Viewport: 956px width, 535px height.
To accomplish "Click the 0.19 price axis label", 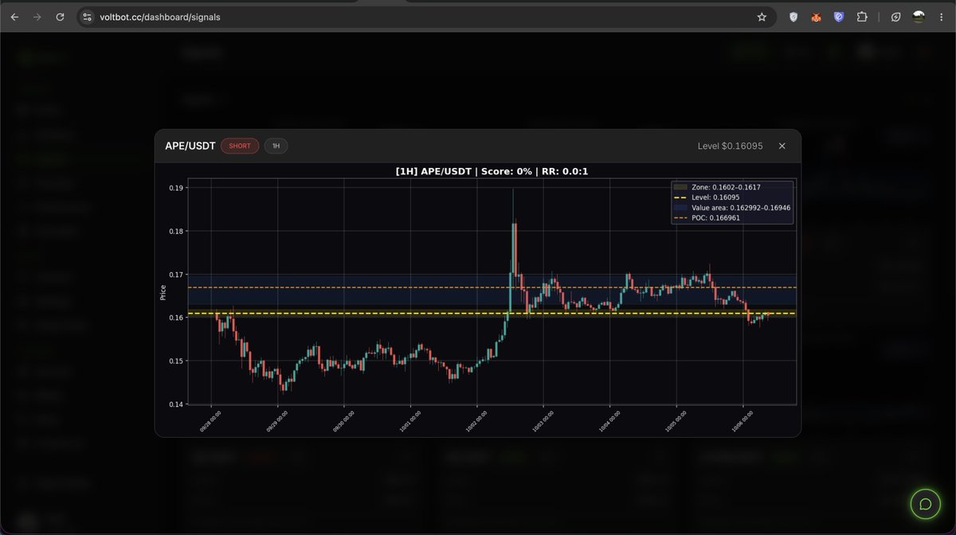I will point(176,188).
